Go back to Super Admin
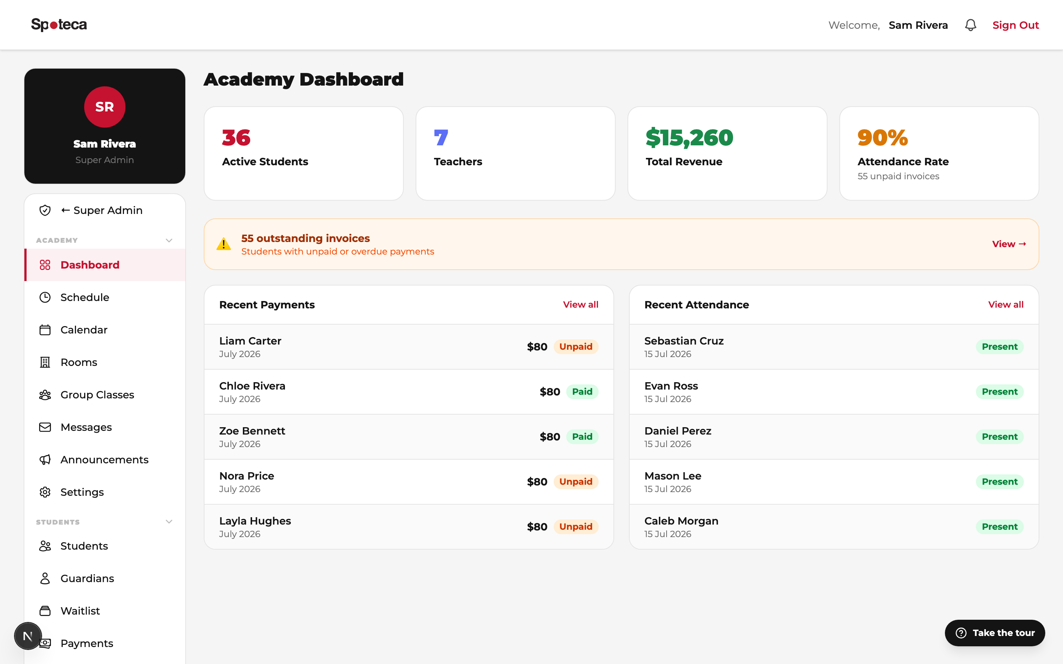The height and width of the screenshot is (664, 1063). (x=104, y=210)
